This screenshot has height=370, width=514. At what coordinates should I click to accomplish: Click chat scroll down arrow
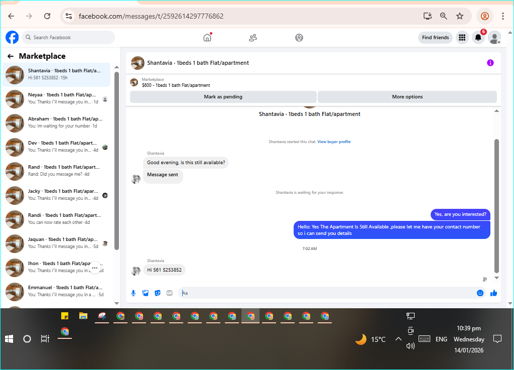click(x=496, y=278)
